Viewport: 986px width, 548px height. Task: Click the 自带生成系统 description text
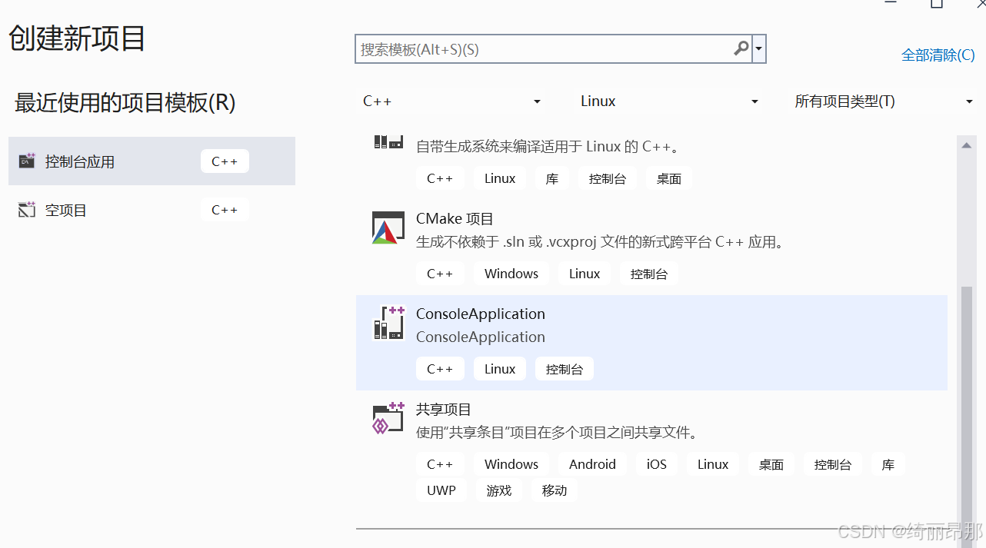pyautogui.click(x=547, y=146)
